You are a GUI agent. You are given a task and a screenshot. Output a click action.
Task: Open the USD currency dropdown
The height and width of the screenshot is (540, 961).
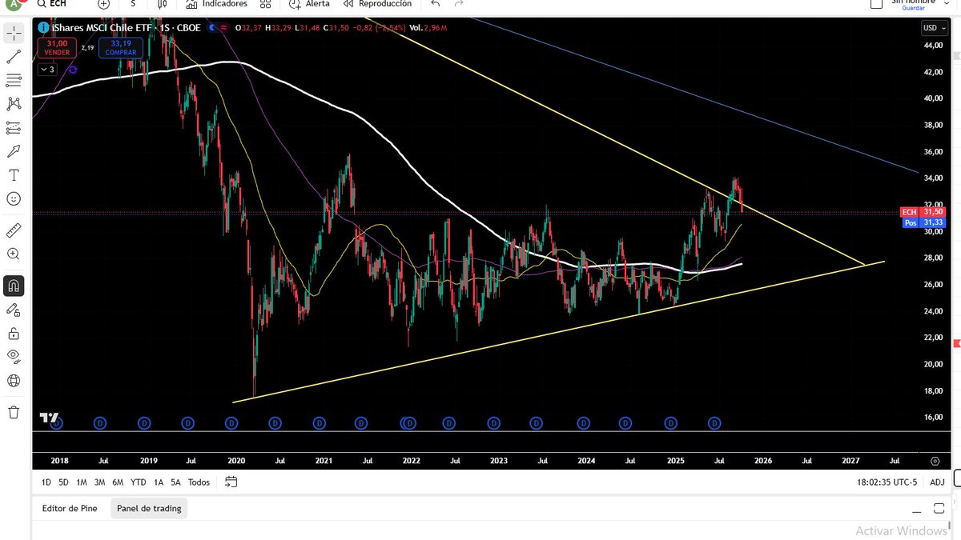tap(934, 27)
